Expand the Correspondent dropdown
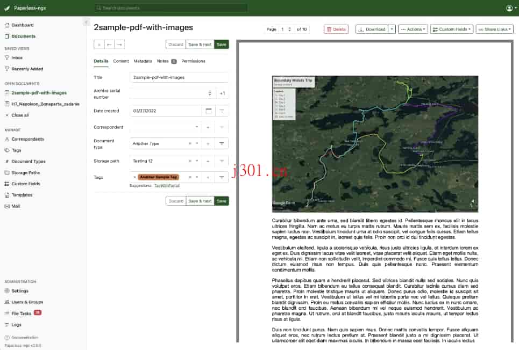This screenshot has width=519, height=350. coord(197,127)
